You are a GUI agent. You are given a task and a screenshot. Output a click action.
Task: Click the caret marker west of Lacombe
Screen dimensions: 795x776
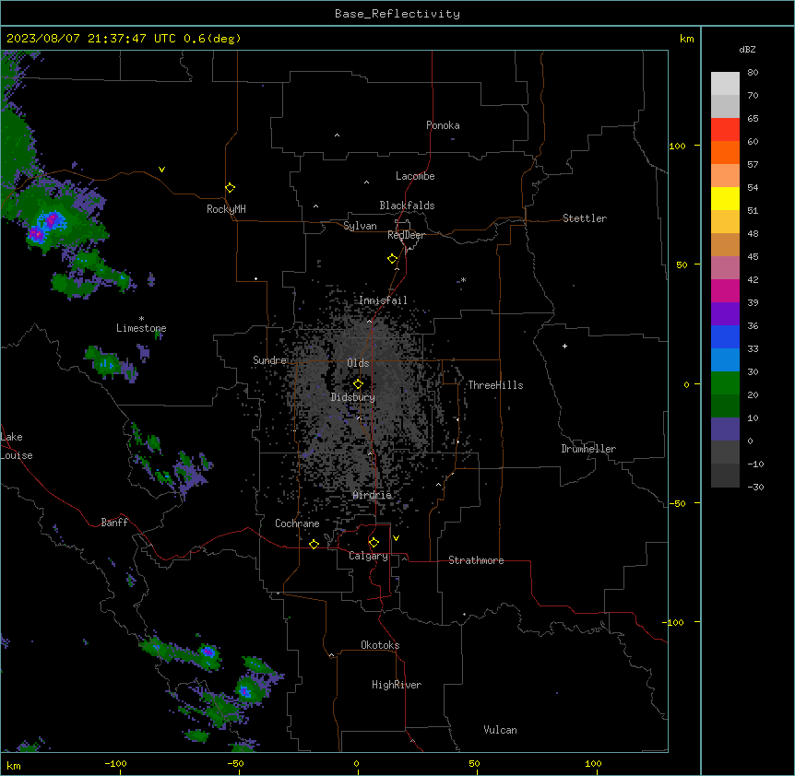pyautogui.click(x=366, y=182)
